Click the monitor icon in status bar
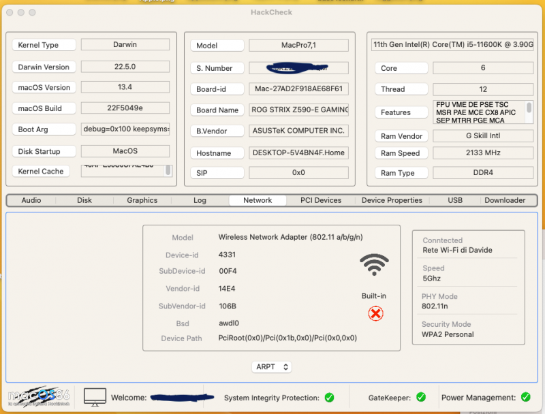 click(95, 398)
